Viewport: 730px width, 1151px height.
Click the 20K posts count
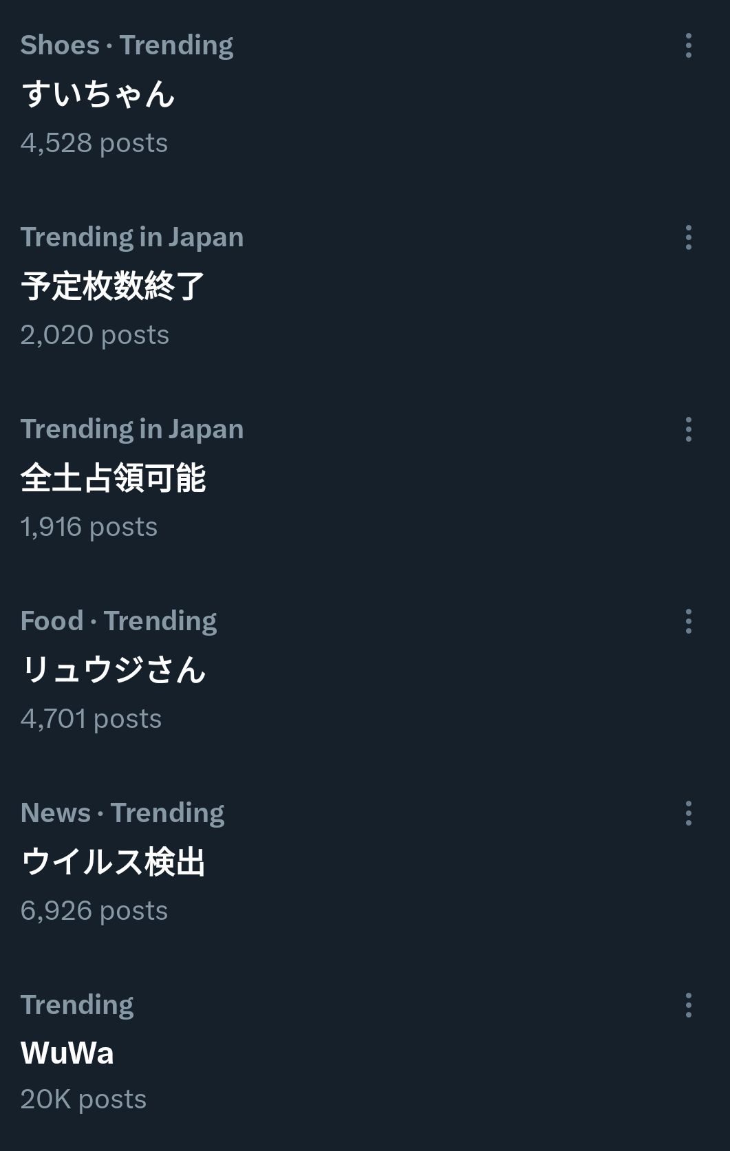(83, 1099)
